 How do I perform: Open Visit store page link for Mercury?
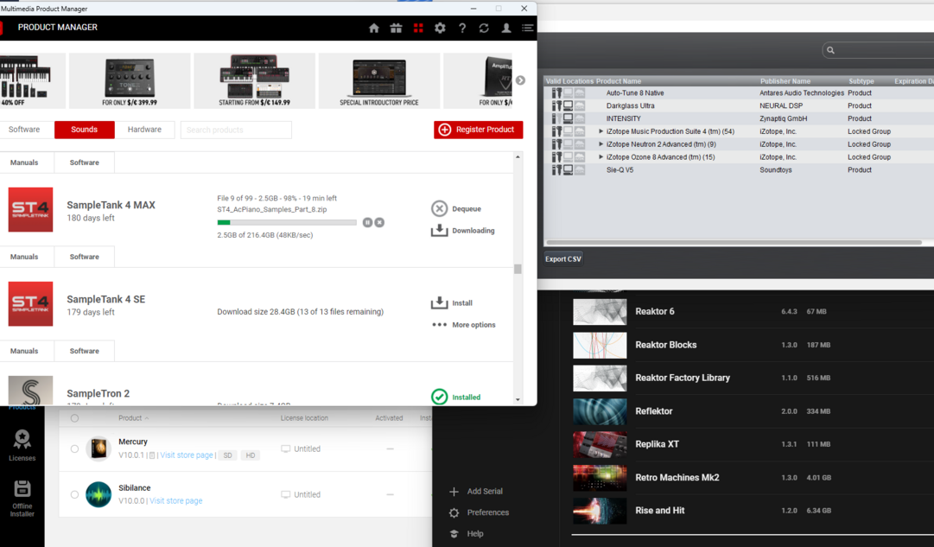[x=187, y=455]
